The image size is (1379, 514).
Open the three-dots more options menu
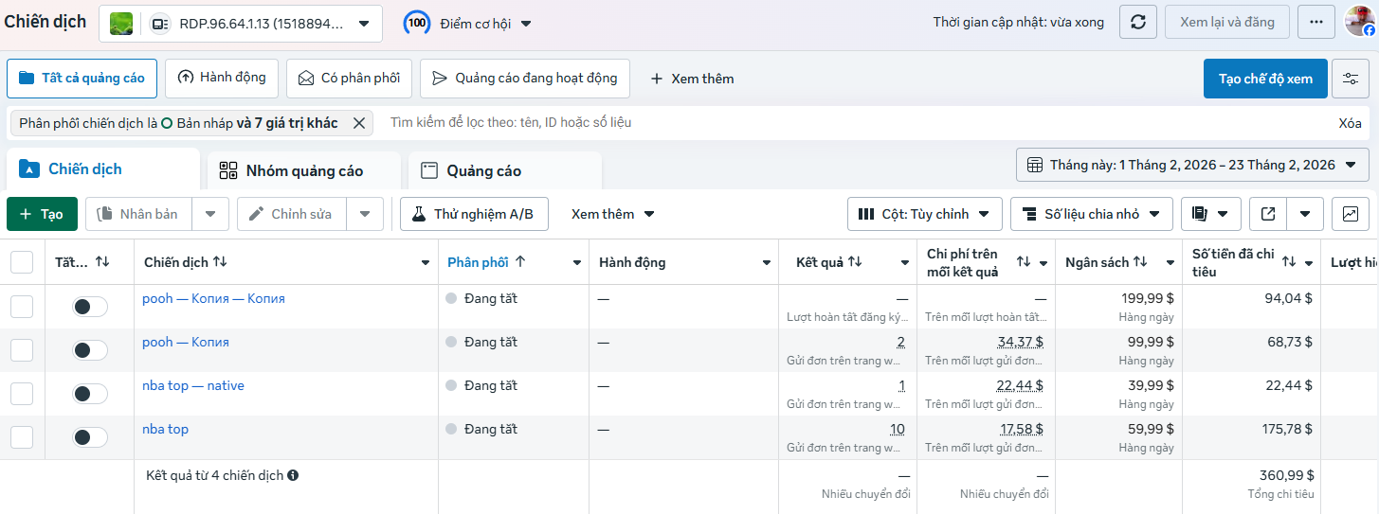(x=1315, y=22)
